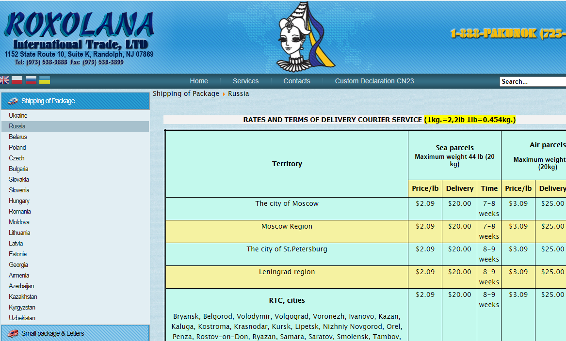Select Slovakia in the country list

click(19, 180)
